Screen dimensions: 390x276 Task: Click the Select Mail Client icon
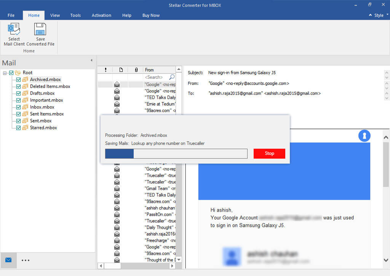point(14,29)
